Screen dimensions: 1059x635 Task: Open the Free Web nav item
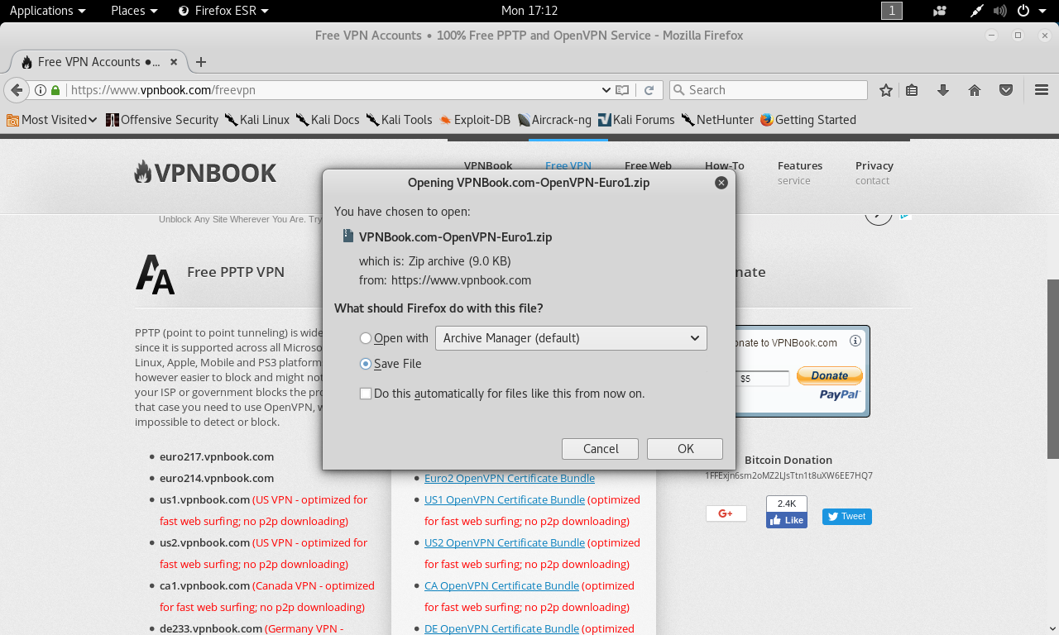tap(648, 165)
